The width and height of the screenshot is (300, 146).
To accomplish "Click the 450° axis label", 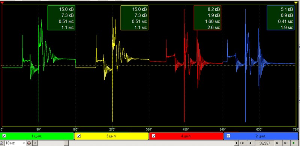I will 186,129.
